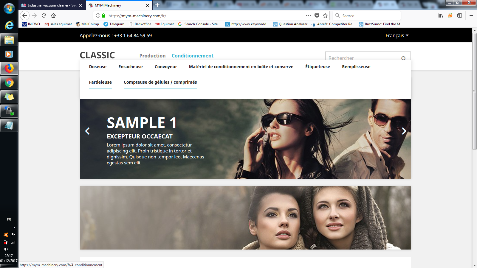Open the MailChimp bookmark
Image resolution: width=477 pixels, height=268 pixels.
pyautogui.click(x=87, y=24)
